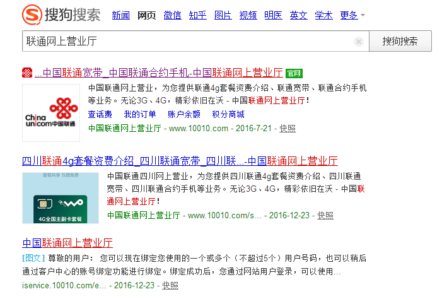Viewport: 442px width, 299px height.
Task: Open the third result 中国联通网上营业厅 title
Action: (67, 243)
